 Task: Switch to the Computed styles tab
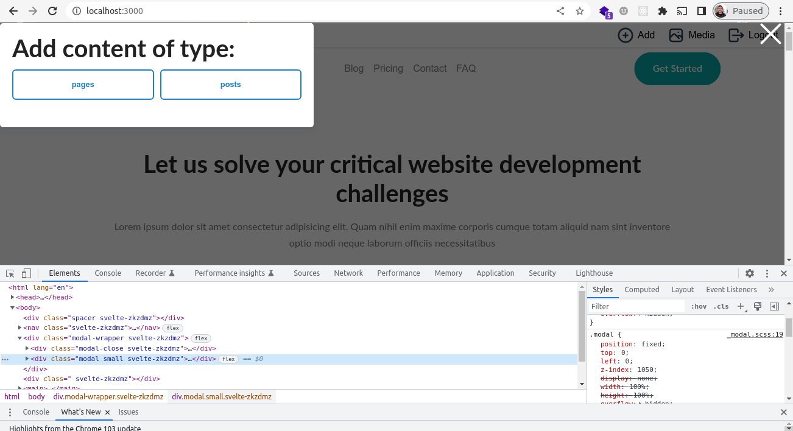tap(642, 290)
